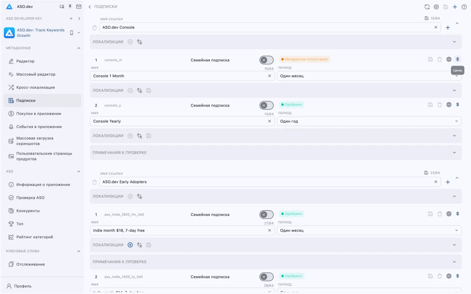Click the save icon next to 22/64 counter

pos(426,173)
